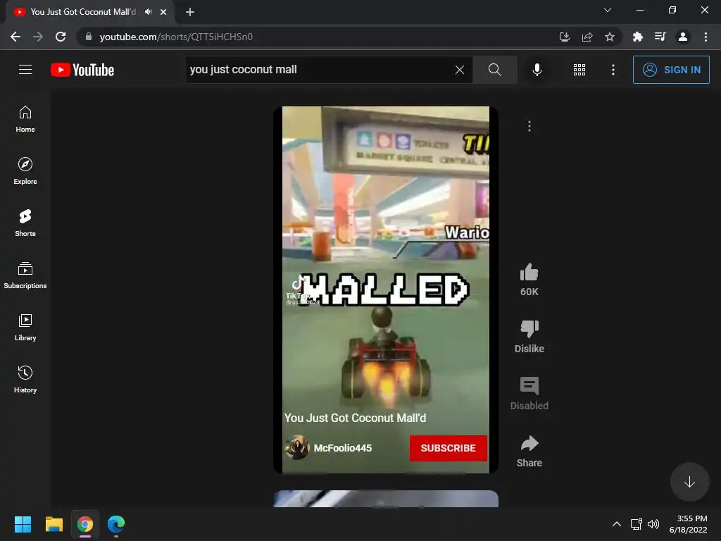View site info via the lock icon
This screenshot has height=541, width=721.
(x=89, y=37)
